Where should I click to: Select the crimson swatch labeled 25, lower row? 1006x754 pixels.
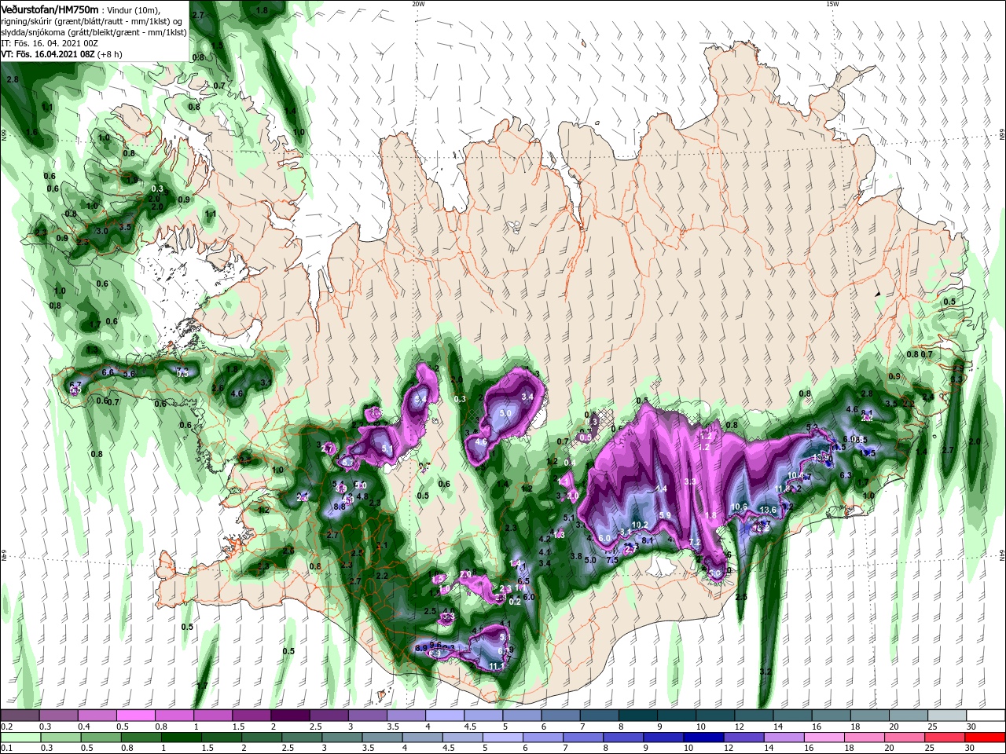tap(946, 738)
